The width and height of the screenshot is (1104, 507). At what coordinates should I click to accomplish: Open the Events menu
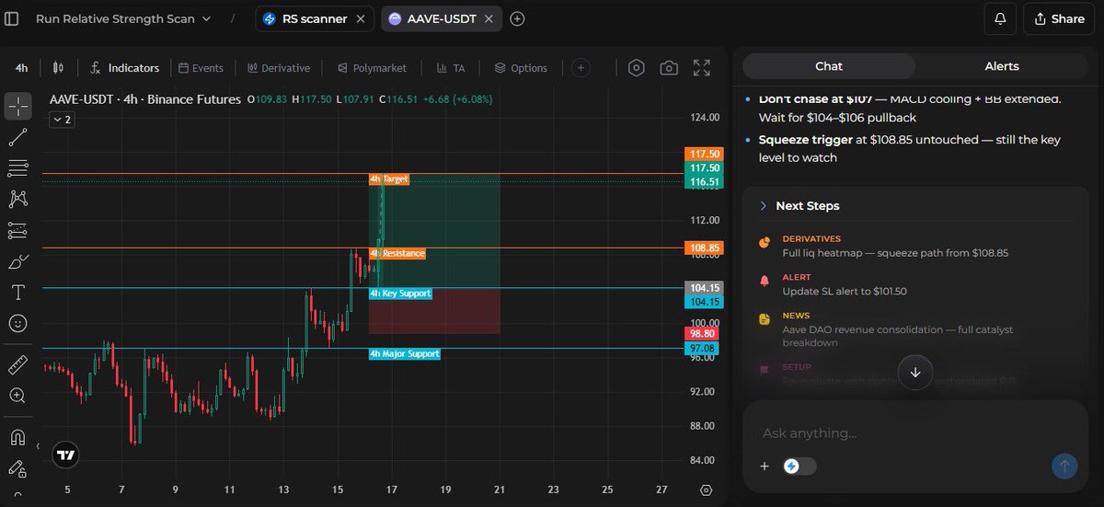201,68
